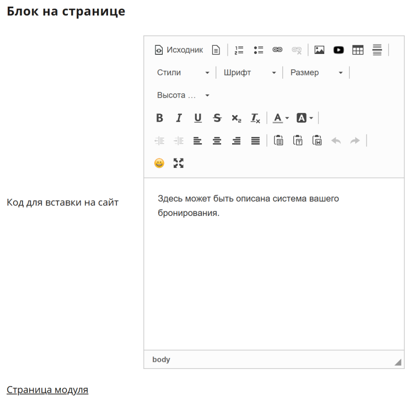The height and width of the screenshot is (402, 408).
Task: Toggle bold formatting
Action: (x=159, y=118)
